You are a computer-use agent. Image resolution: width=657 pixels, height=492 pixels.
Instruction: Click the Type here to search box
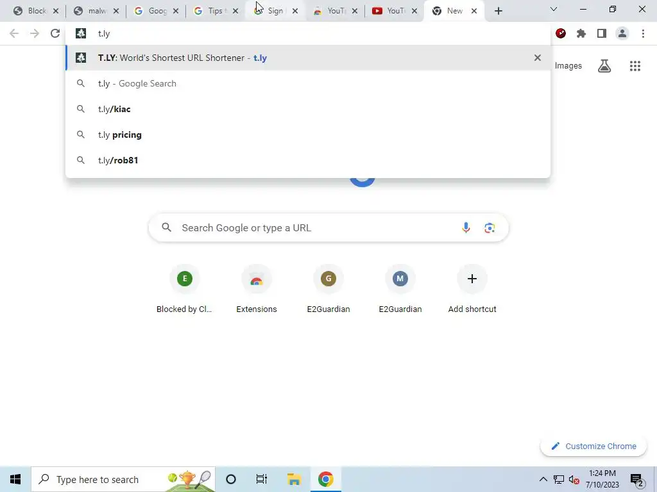click(x=123, y=479)
